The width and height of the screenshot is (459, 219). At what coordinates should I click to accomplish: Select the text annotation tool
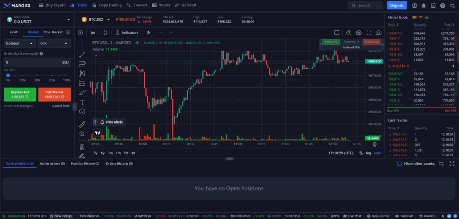82,102
